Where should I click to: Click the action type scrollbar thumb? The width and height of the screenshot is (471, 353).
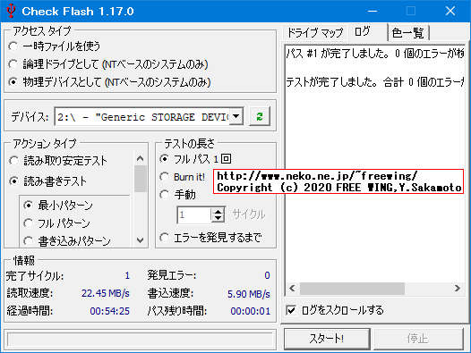click(x=141, y=179)
